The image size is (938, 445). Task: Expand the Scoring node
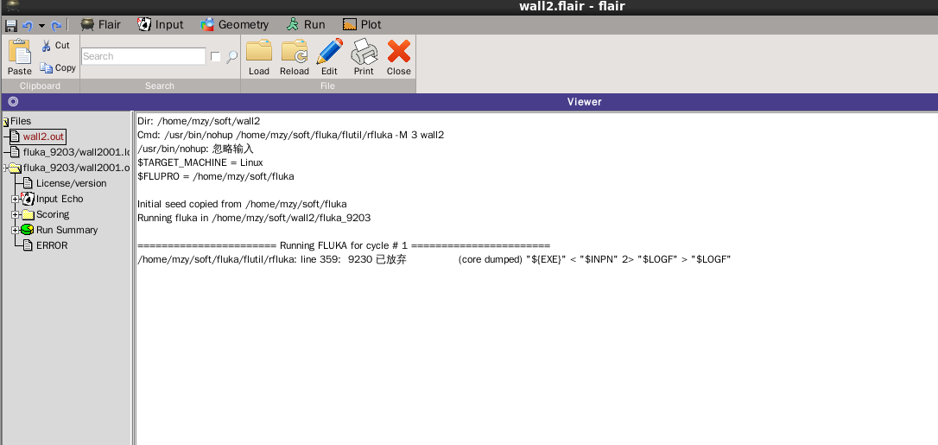pos(15,214)
